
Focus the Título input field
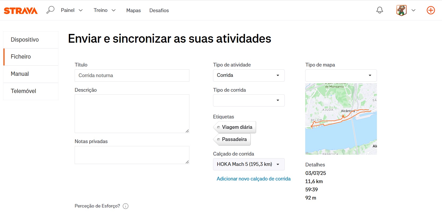(132, 76)
